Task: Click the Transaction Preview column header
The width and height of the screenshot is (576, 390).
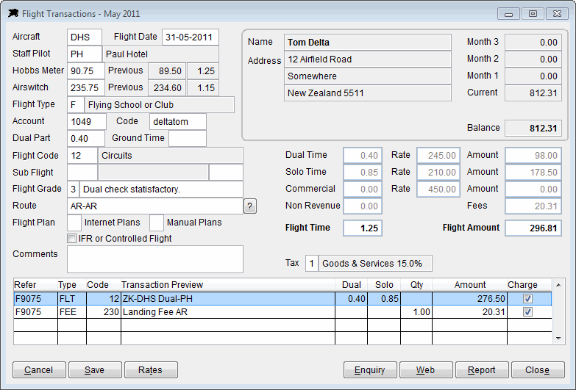Action: coord(228,285)
